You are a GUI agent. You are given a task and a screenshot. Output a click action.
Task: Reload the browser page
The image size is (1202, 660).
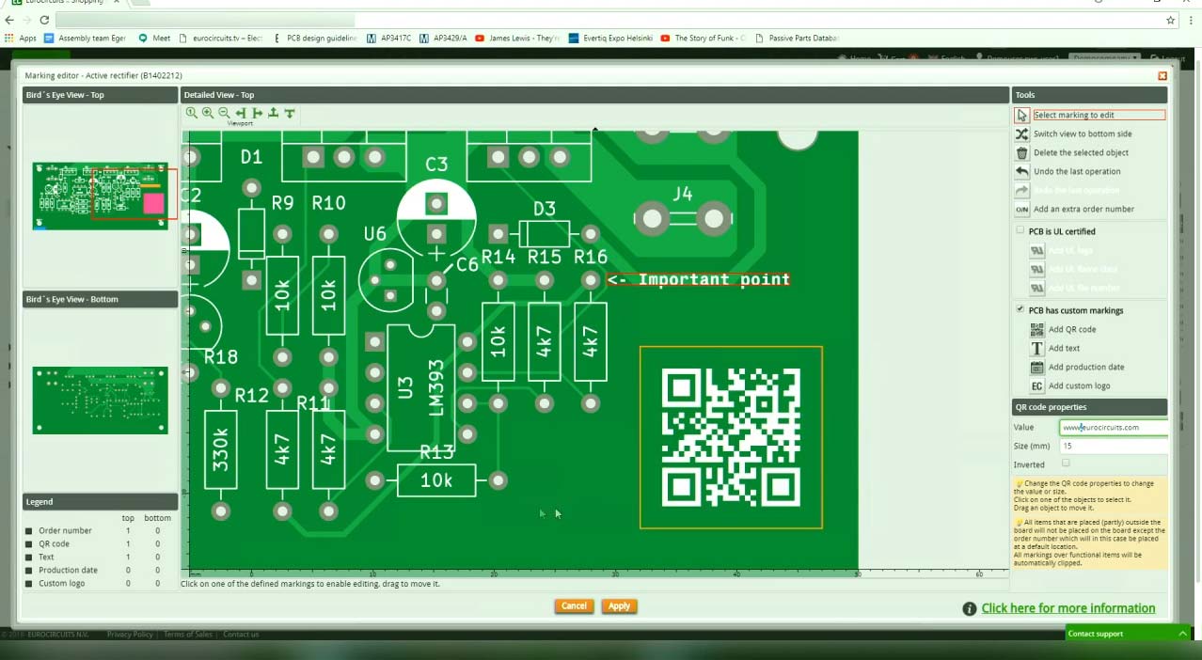coord(44,20)
